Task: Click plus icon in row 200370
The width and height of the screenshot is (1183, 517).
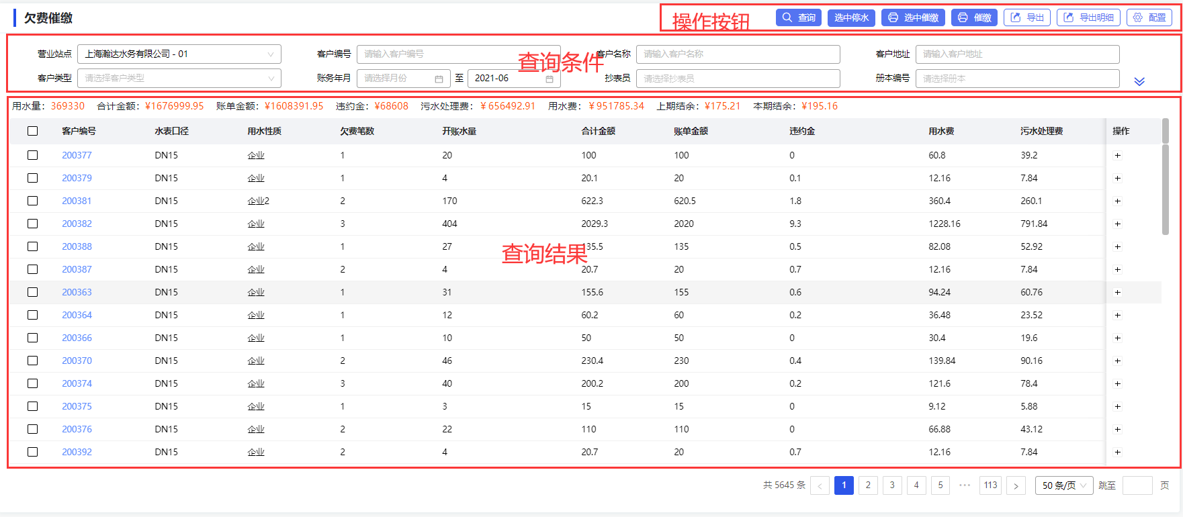Action: tap(1118, 361)
